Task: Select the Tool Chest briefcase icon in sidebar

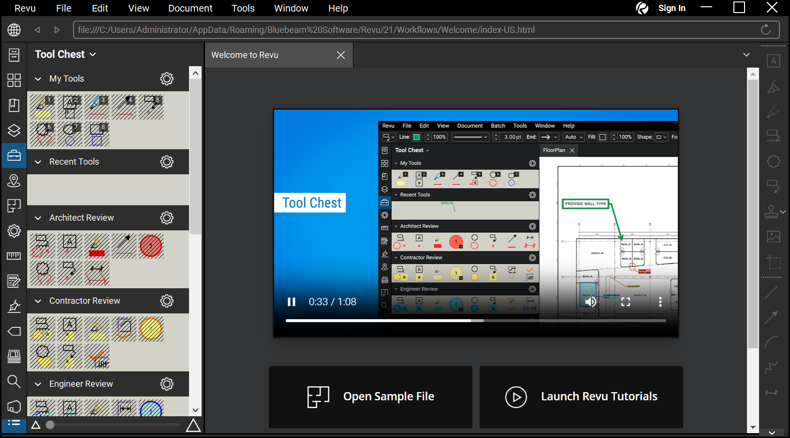Action: [14, 155]
